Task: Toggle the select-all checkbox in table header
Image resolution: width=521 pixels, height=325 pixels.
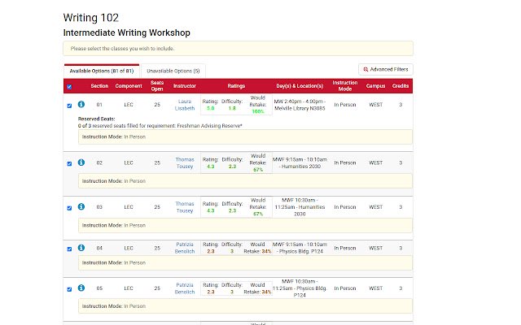Action: [x=69, y=87]
